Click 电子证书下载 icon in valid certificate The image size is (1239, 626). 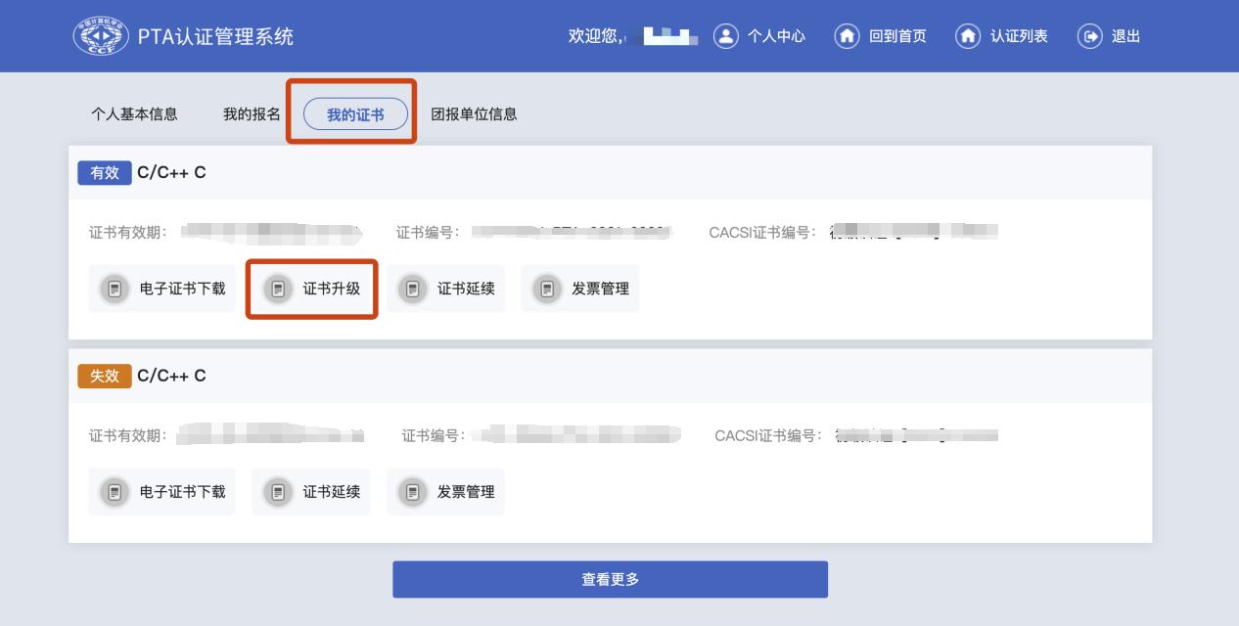tap(115, 289)
